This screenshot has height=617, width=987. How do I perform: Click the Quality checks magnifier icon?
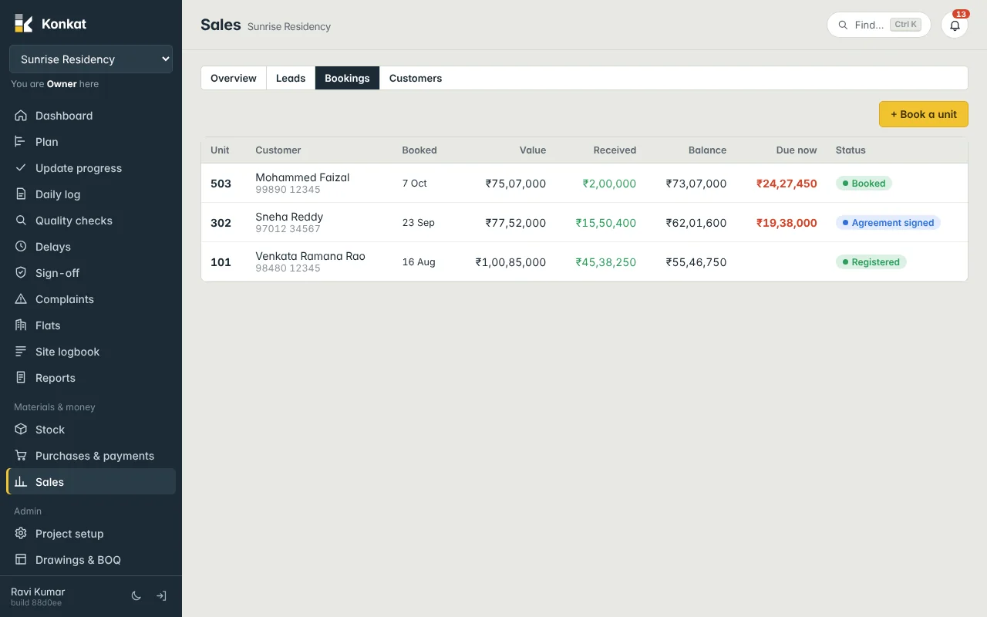pyautogui.click(x=21, y=221)
